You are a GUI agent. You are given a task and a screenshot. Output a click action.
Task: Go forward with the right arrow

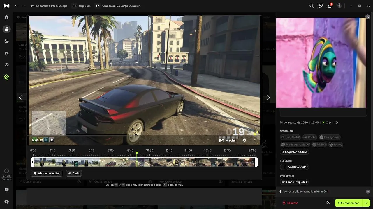click(x=24, y=6)
